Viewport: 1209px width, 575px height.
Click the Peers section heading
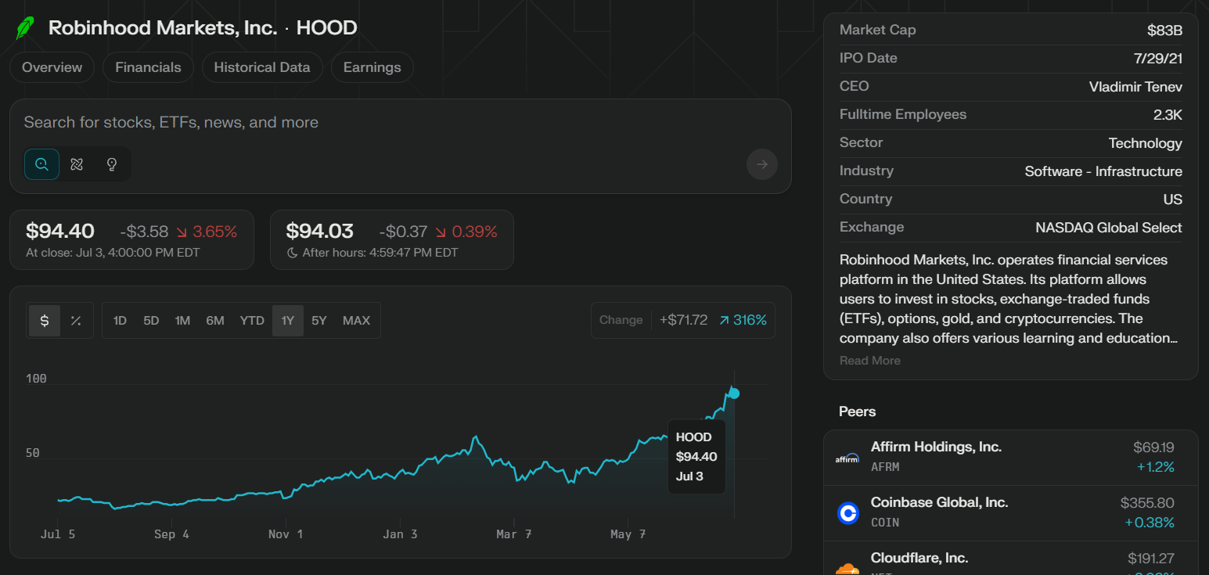(x=858, y=411)
